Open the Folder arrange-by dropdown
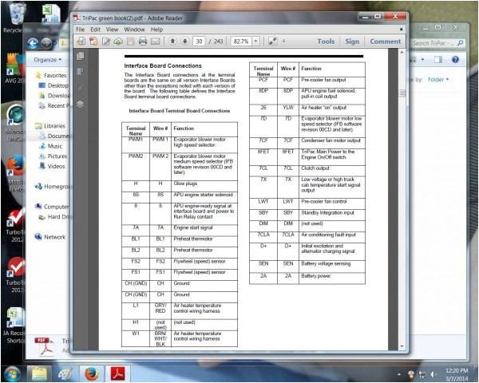479x383 pixels. [x=438, y=80]
